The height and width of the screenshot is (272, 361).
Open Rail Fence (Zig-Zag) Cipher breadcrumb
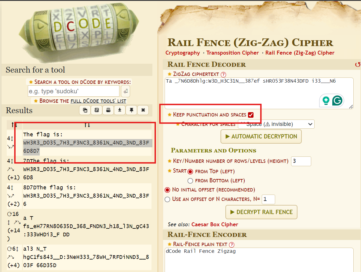point(300,53)
